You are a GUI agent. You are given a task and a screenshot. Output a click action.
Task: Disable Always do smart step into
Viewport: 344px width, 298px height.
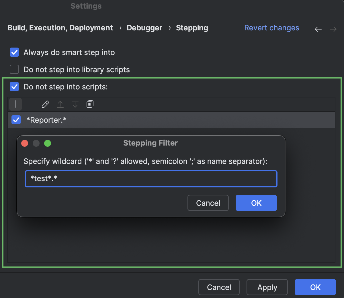pyautogui.click(x=14, y=52)
